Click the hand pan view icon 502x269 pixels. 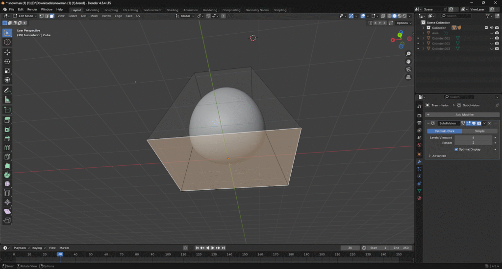408,61
